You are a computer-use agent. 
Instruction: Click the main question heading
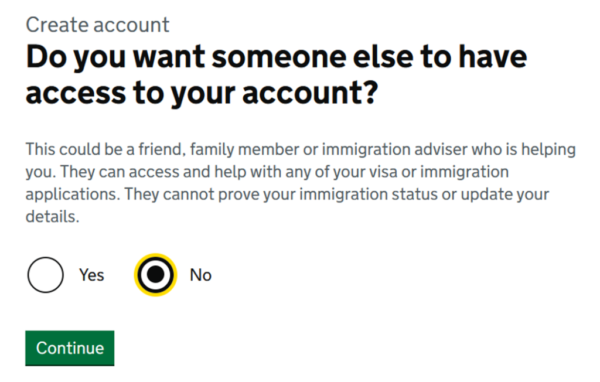coord(275,74)
